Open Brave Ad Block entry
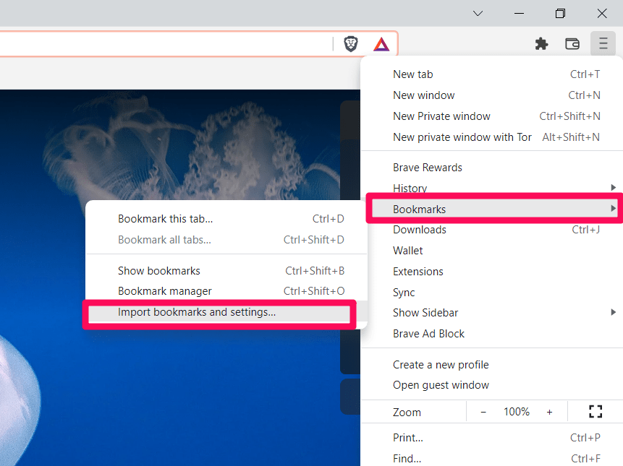The image size is (623, 466). [x=491, y=334]
